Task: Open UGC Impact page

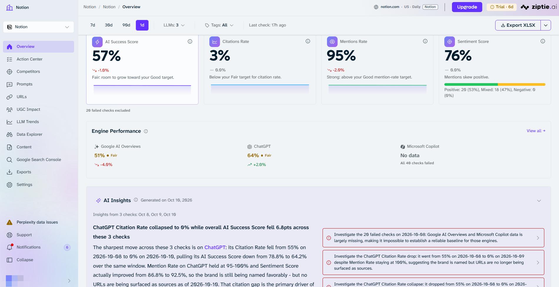Action: (x=38, y=109)
